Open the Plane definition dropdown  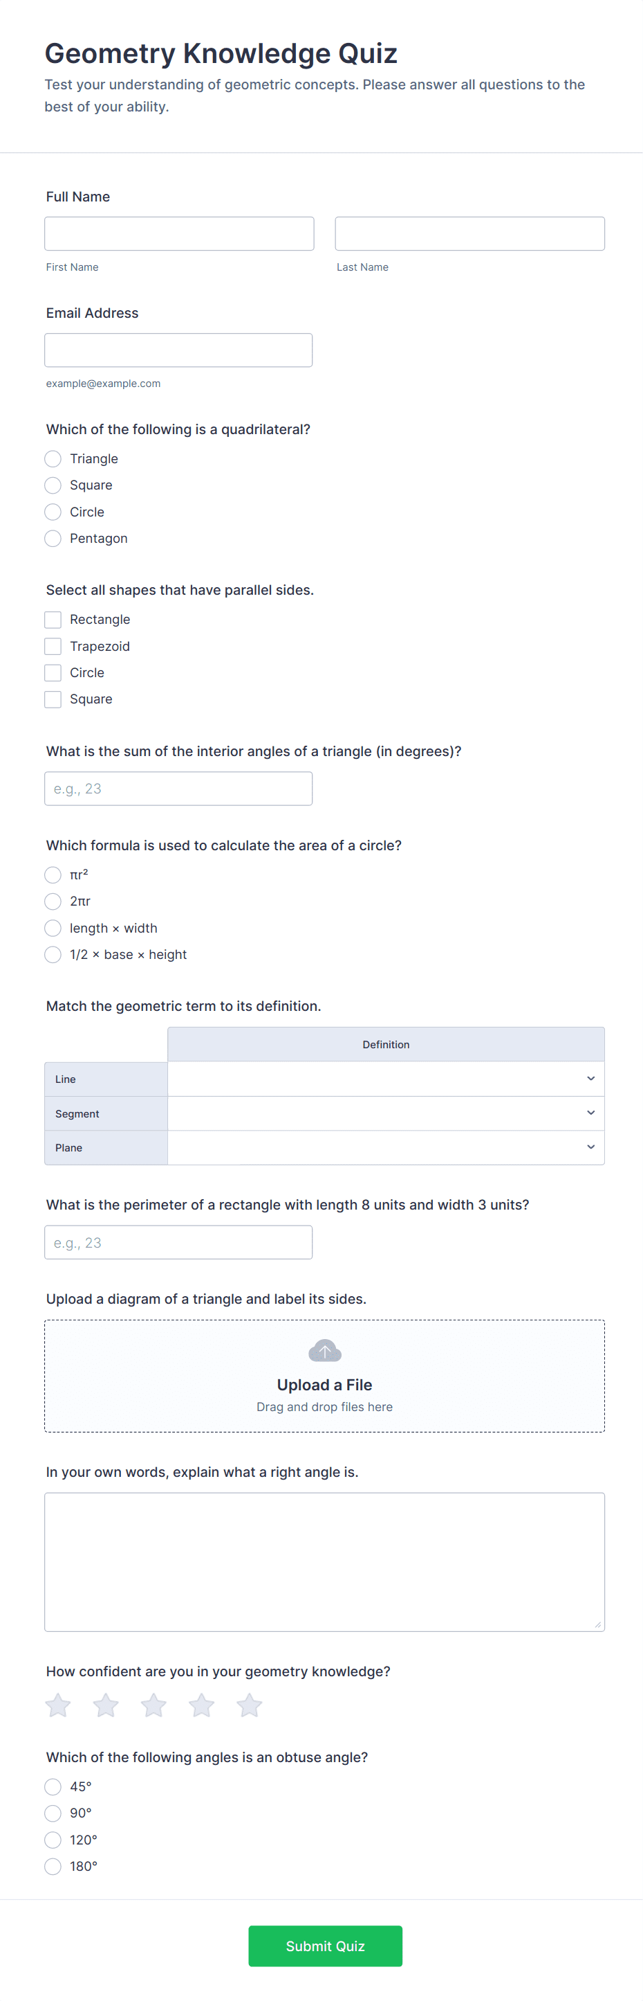[x=386, y=1147]
